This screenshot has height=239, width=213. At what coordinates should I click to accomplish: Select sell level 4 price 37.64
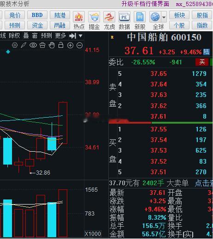[159, 84]
